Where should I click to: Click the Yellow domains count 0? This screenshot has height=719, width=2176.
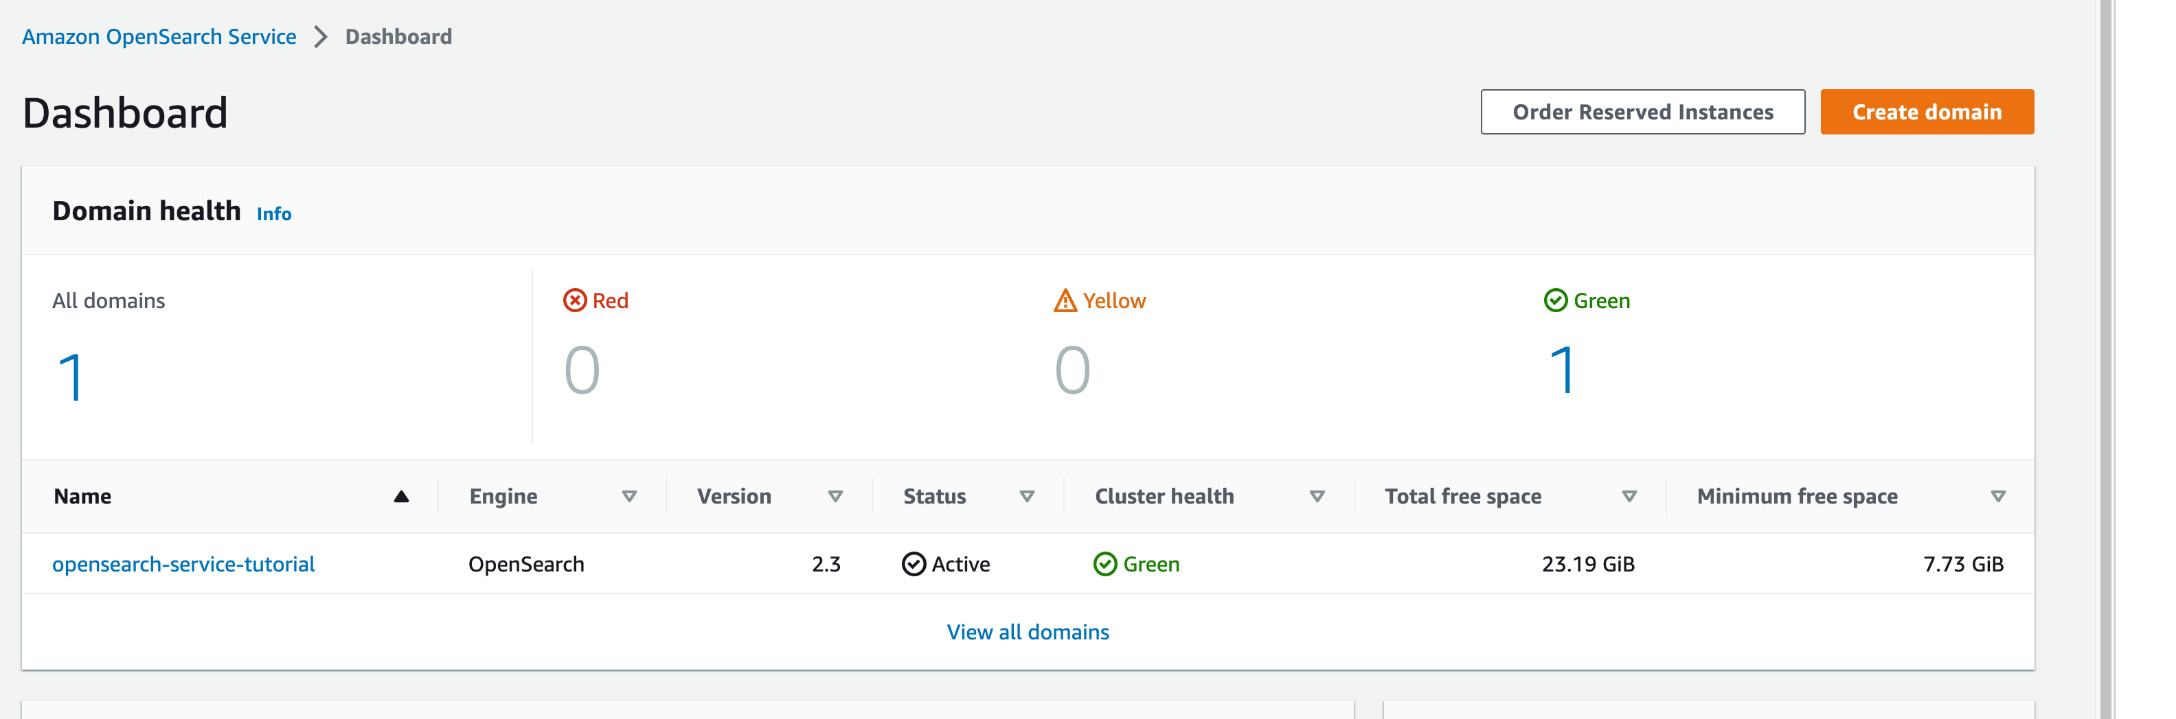pos(1072,370)
